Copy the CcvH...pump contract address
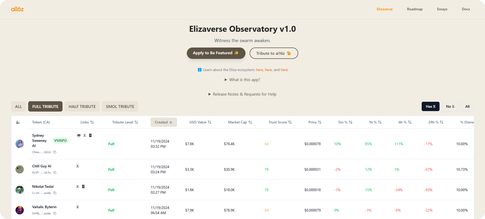Image resolution: width=485 pixels, height=219 pixels. click(55, 193)
